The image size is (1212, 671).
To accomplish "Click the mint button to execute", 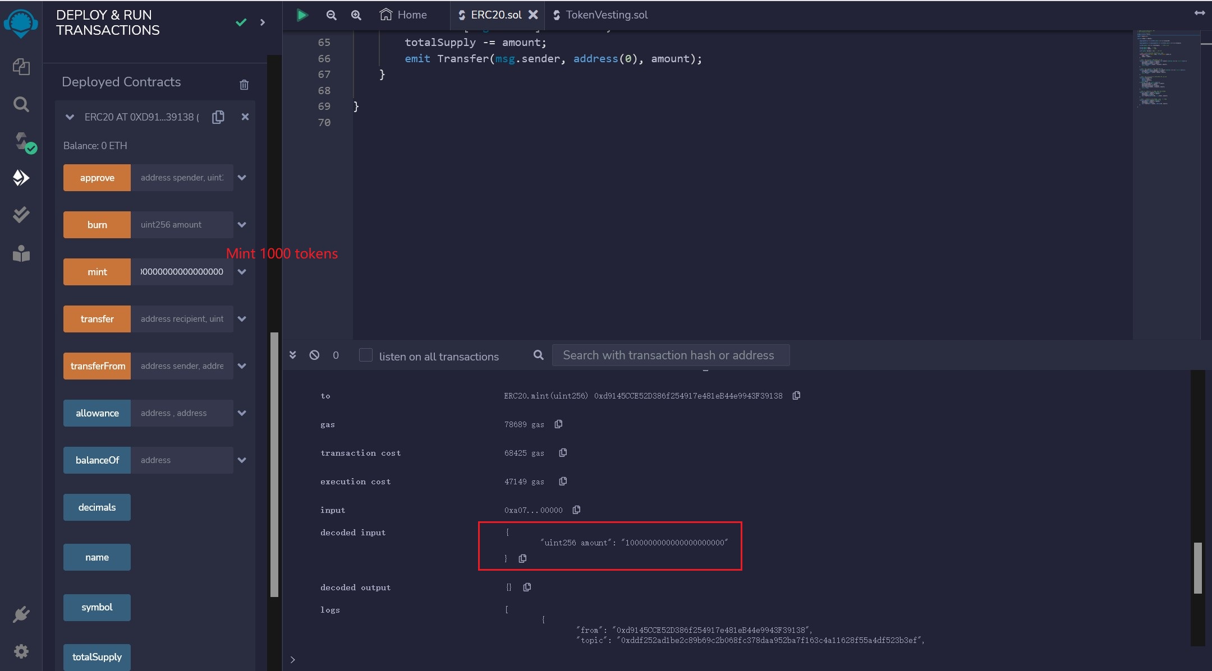I will (x=97, y=271).
